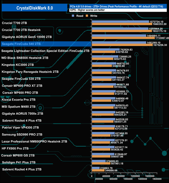Click the 668752.93 read value
Image resolution: width=169 pixels, height=183 pixels.
tap(123, 64)
